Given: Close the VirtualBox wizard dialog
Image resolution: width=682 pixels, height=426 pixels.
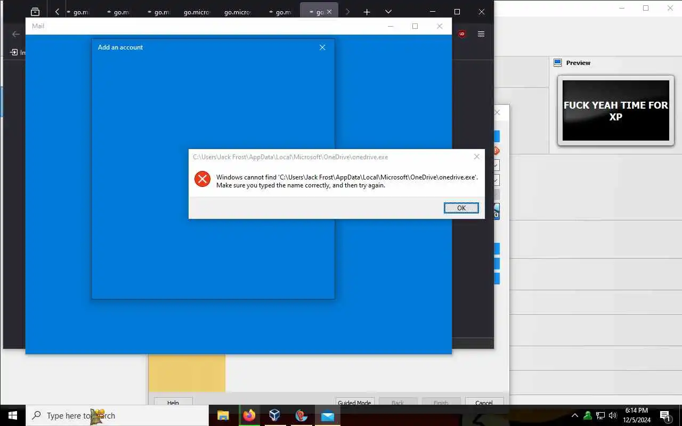Looking at the screenshot, I should tap(498, 113).
